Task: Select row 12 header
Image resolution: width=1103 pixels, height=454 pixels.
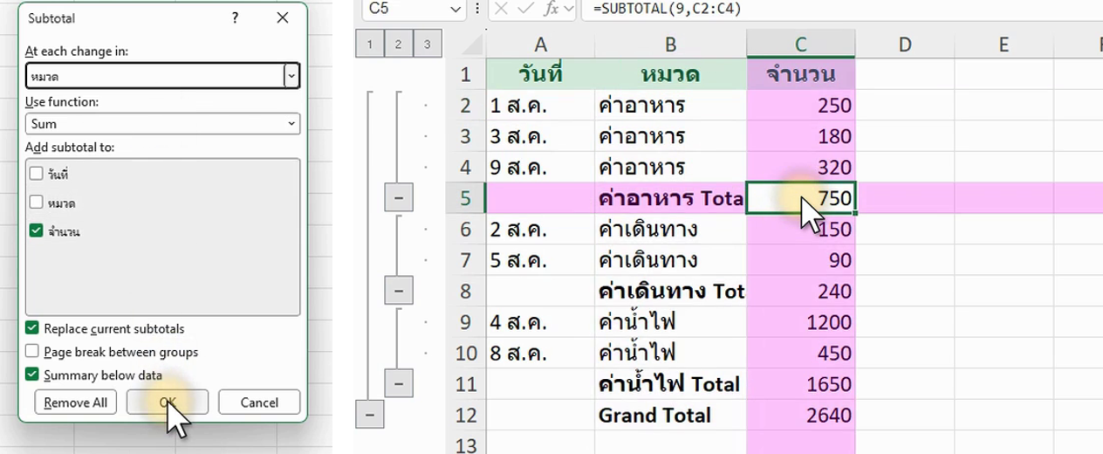Action: pyautogui.click(x=466, y=415)
